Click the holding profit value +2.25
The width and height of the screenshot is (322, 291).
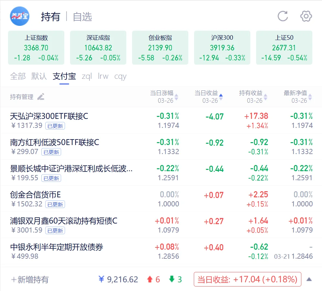click(258, 195)
